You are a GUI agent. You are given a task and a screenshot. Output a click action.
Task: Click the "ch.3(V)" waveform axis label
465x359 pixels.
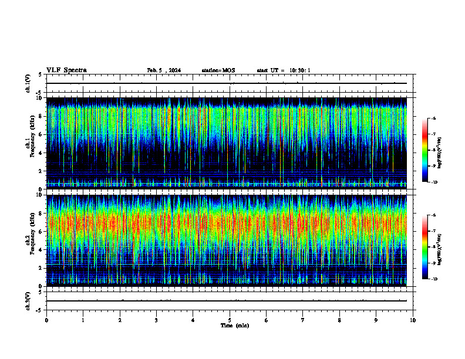[28, 301]
